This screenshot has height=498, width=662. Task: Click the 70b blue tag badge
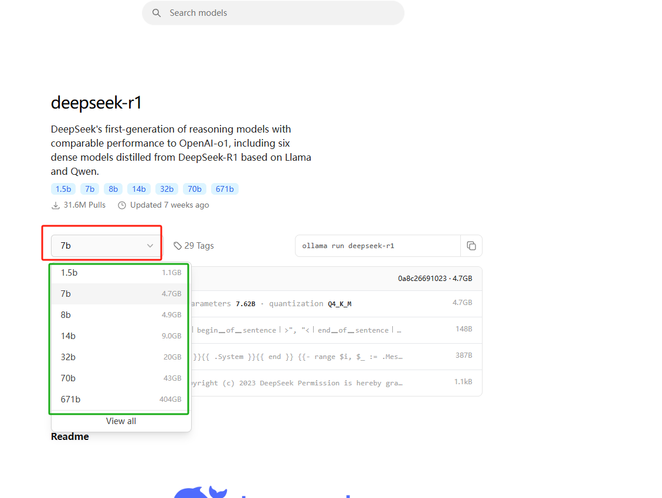click(x=195, y=189)
